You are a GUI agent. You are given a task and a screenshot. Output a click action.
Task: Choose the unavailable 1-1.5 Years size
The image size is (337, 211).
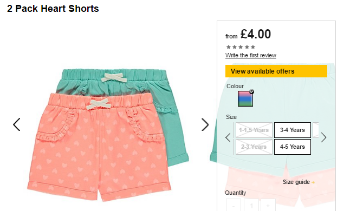click(254, 130)
